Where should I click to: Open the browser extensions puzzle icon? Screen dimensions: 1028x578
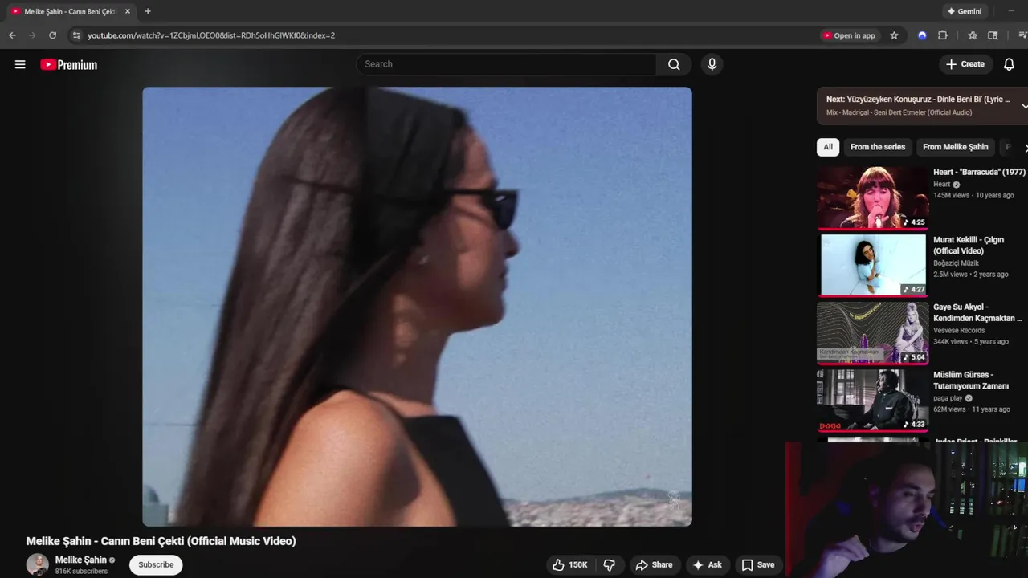point(943,35)
